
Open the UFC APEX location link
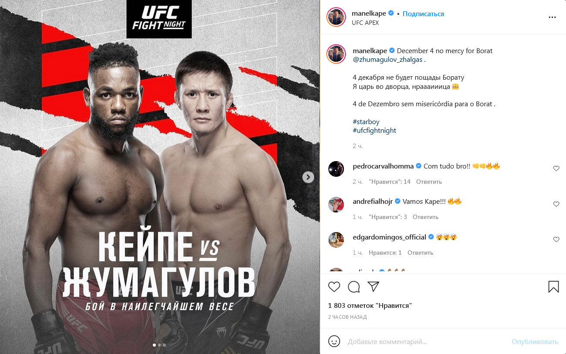(x=365, y=23)
